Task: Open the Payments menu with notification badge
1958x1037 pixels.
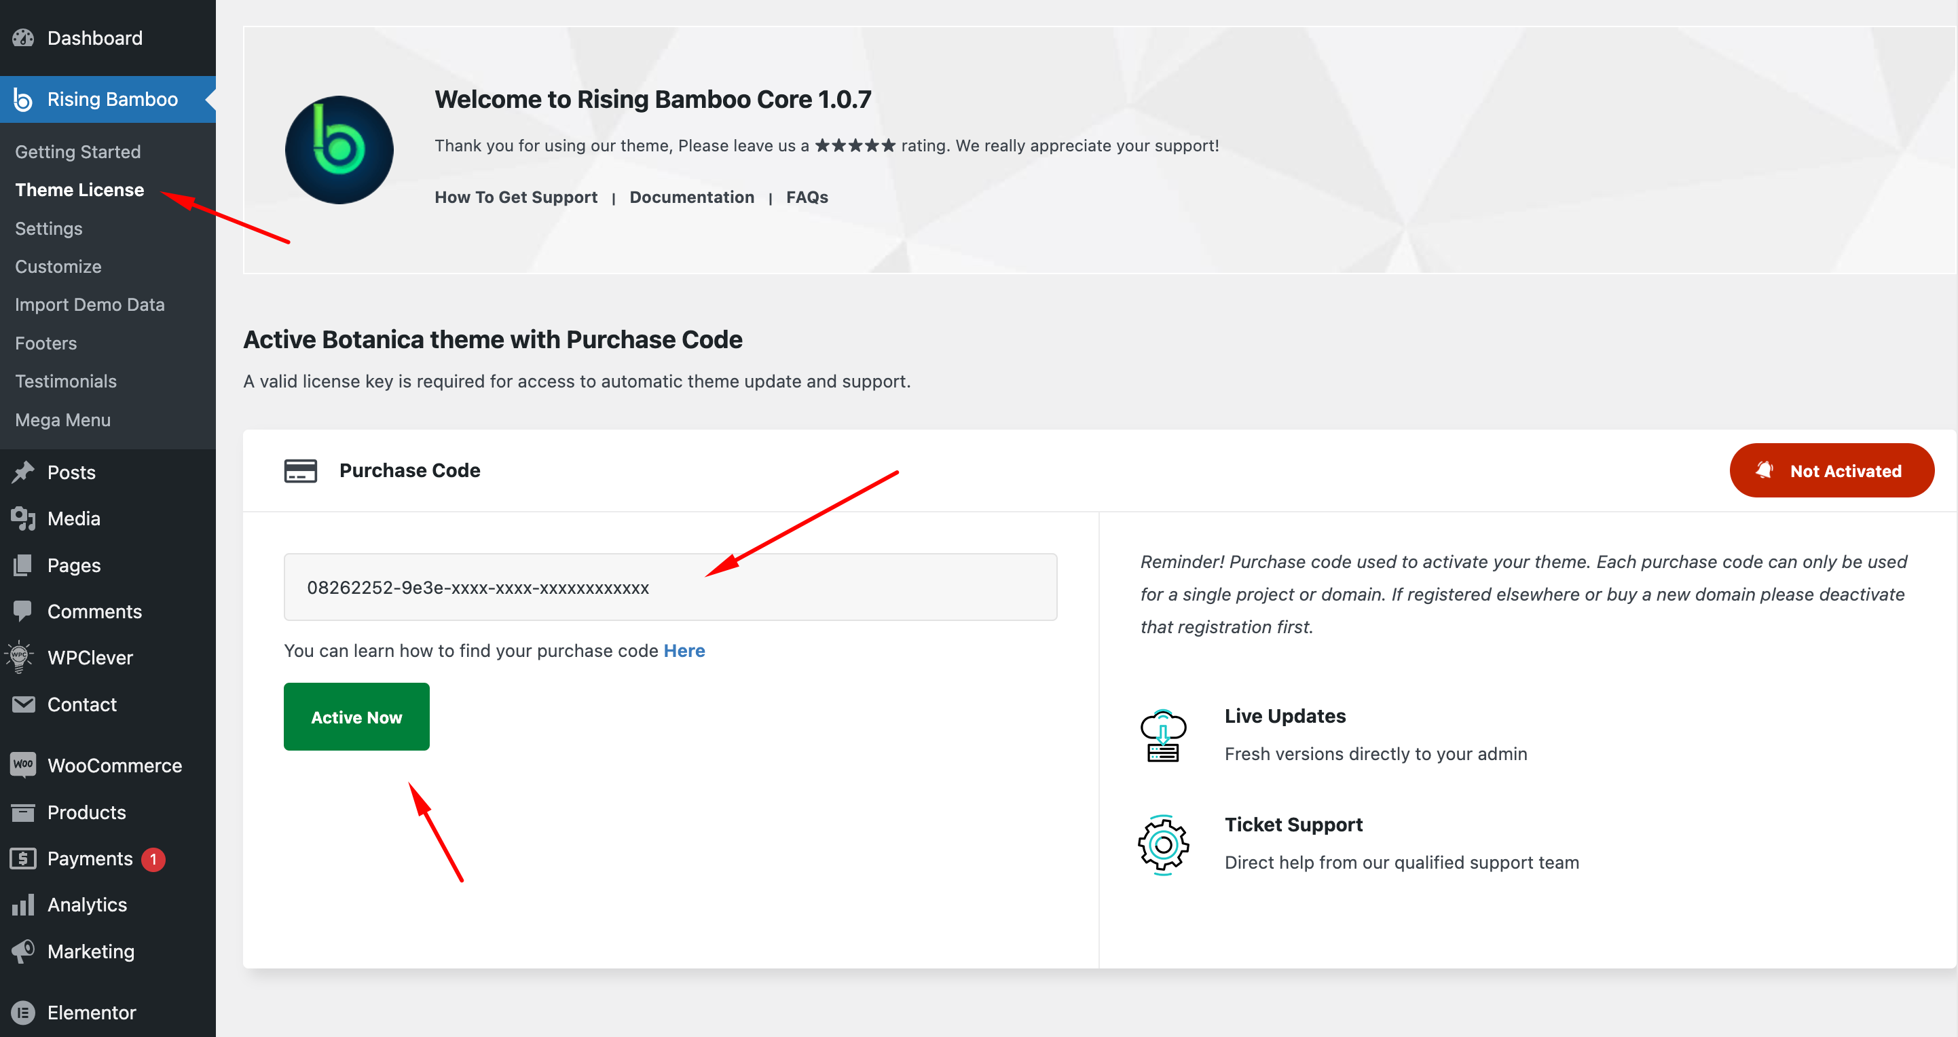Action: (x=90, y=859)
